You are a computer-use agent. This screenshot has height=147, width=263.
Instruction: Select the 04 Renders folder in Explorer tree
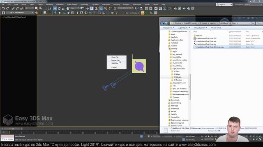(178, 80)
